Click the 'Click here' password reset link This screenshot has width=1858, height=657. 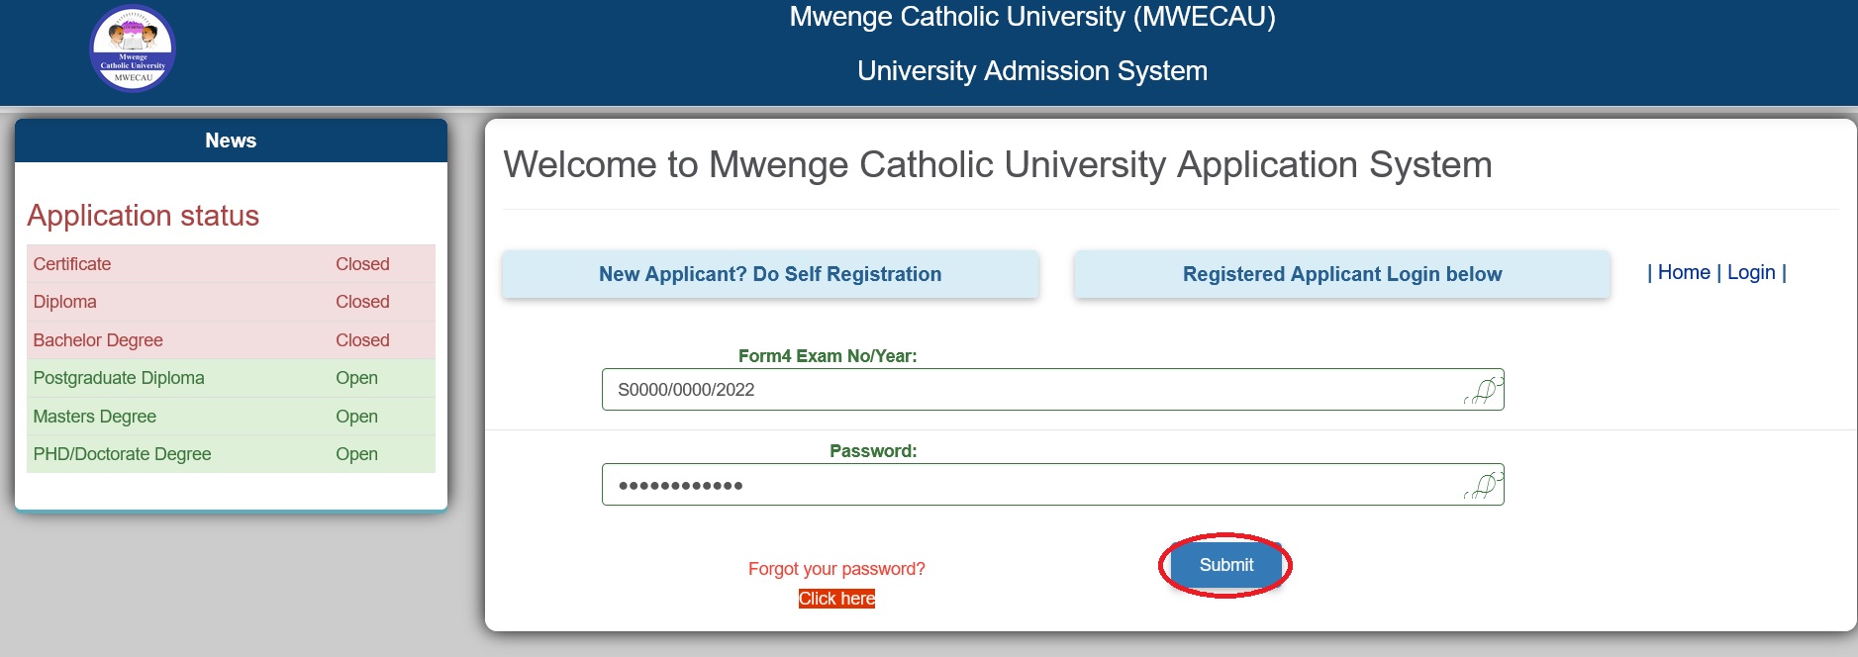pyautogui.click(x=836, y=599)
